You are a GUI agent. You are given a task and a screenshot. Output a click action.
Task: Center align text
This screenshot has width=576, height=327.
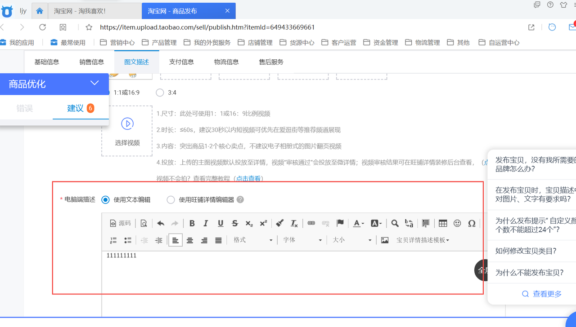(x=190, y=240)
